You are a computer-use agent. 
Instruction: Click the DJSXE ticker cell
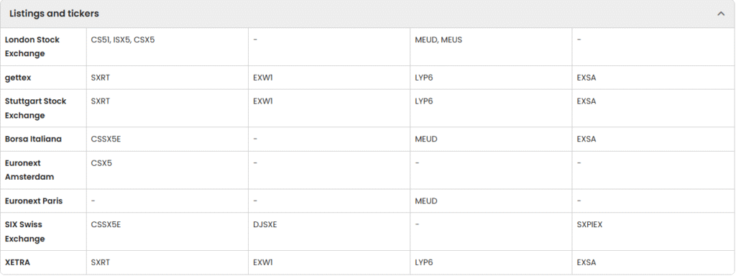pos(265,224)
